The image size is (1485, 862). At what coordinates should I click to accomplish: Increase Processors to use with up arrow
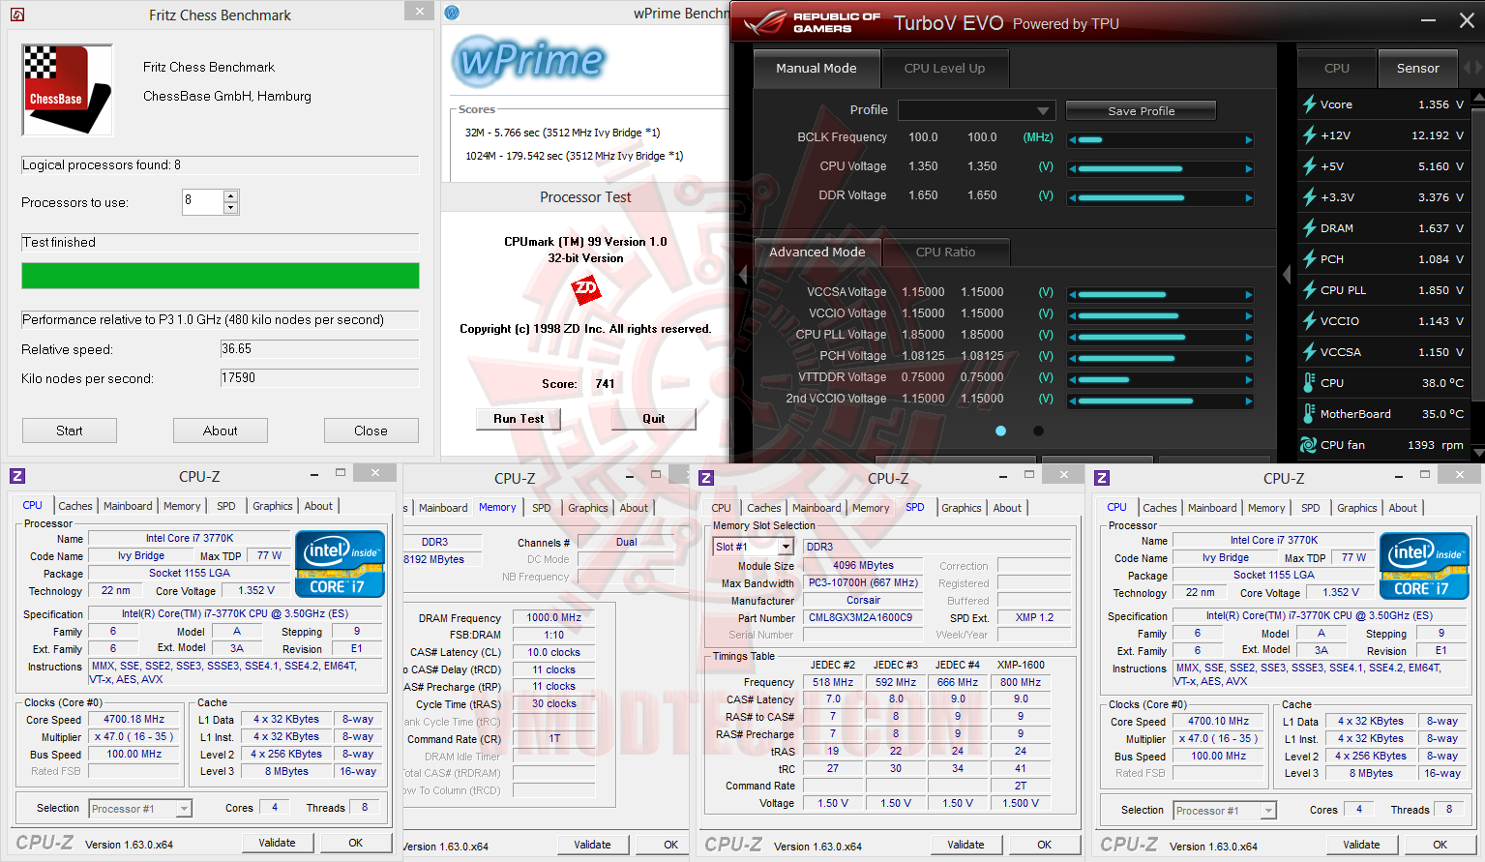[x=230, y=196]
